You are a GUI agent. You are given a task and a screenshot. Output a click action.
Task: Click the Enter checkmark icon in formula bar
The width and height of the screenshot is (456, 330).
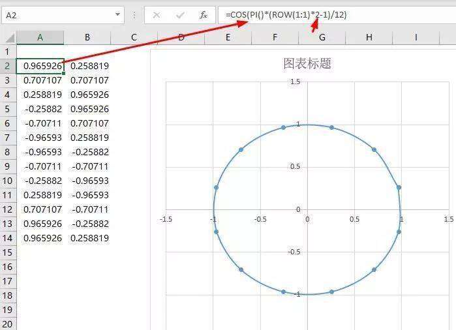click(x=180, y=15)
